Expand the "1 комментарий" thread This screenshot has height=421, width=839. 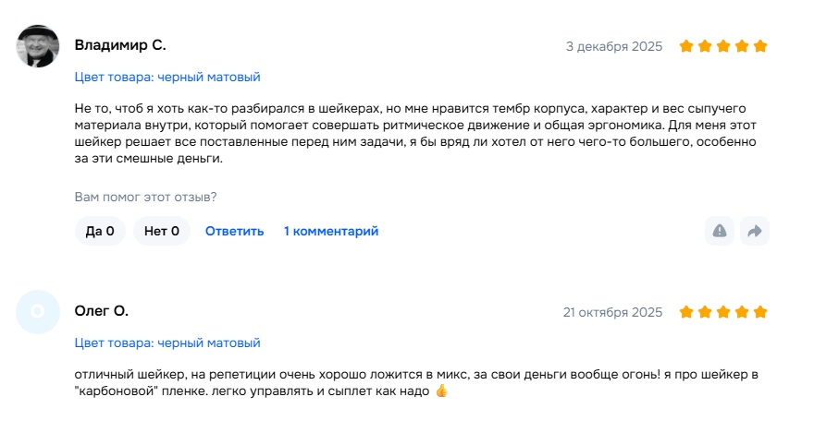(331, 231)
